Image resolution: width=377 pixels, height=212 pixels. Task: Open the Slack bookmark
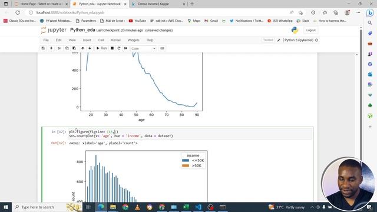click(x=303, y=21)
